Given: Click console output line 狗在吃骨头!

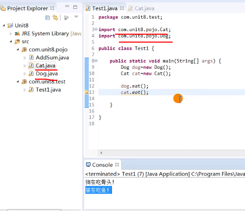Looking at the screenshot, I should [x=100, y=182].
